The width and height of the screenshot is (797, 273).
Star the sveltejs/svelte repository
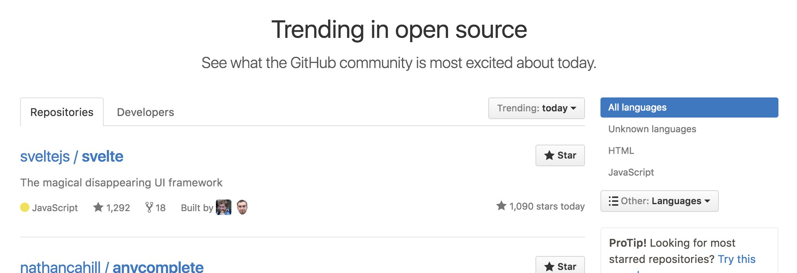(560, 155)
